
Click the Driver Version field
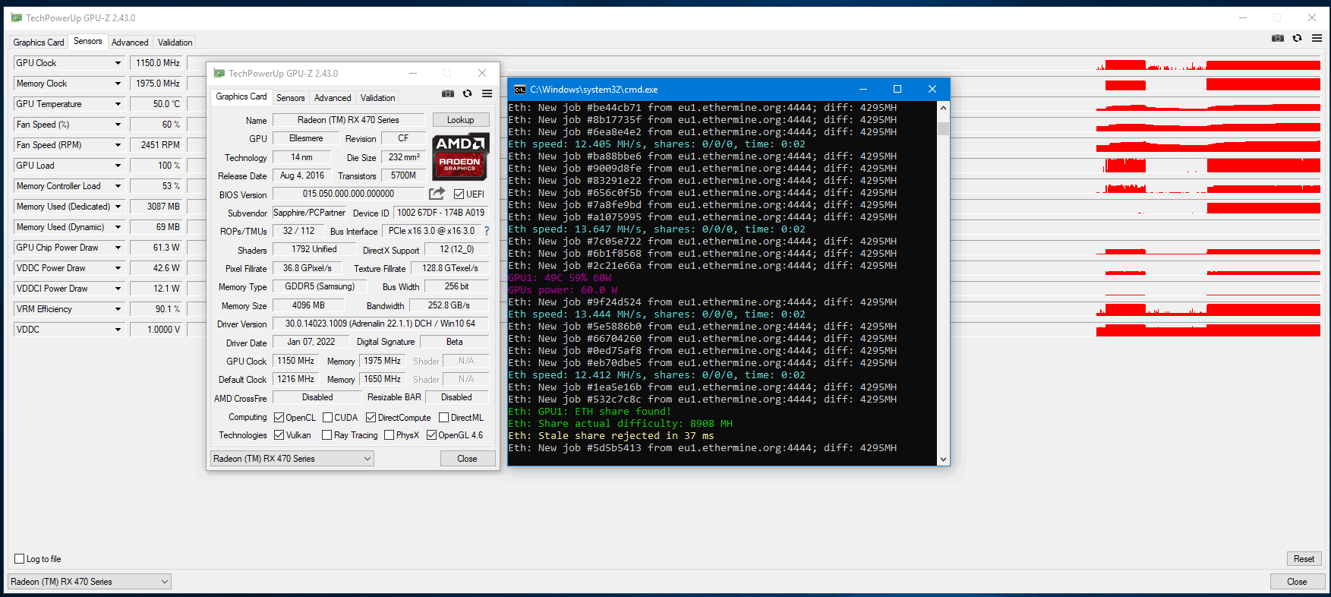click(x=380, y=324)
